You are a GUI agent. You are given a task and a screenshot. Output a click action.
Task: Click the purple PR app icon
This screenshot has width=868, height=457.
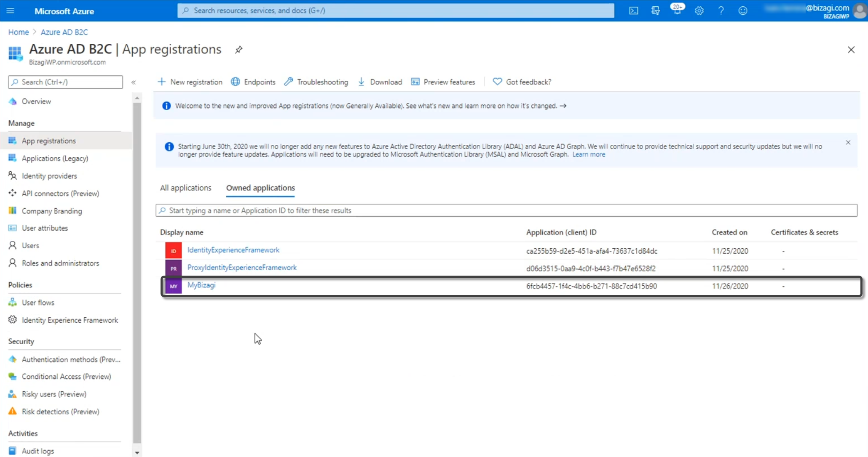tap(173, 268)
